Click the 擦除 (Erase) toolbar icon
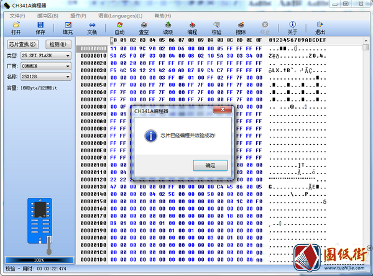373x276 pixels. tap(241, 27)
